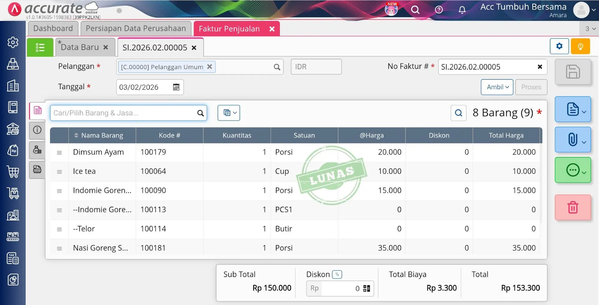Image resolution: width=599 pixels, height=305 pixels.
Task: Switch to the Data Baru tab
Action: coord(80,47)
